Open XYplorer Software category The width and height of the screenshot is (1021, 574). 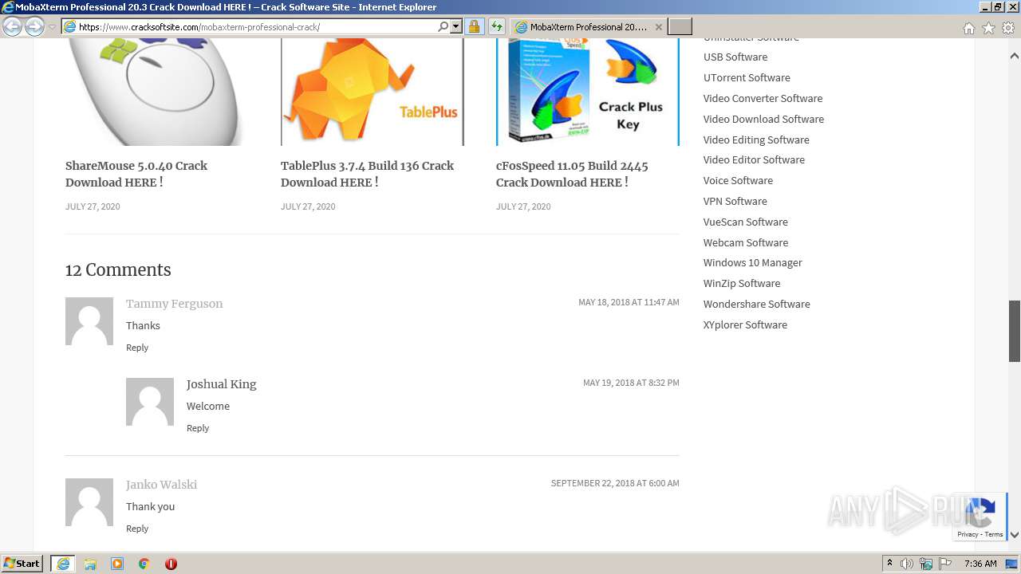(745, 325)
